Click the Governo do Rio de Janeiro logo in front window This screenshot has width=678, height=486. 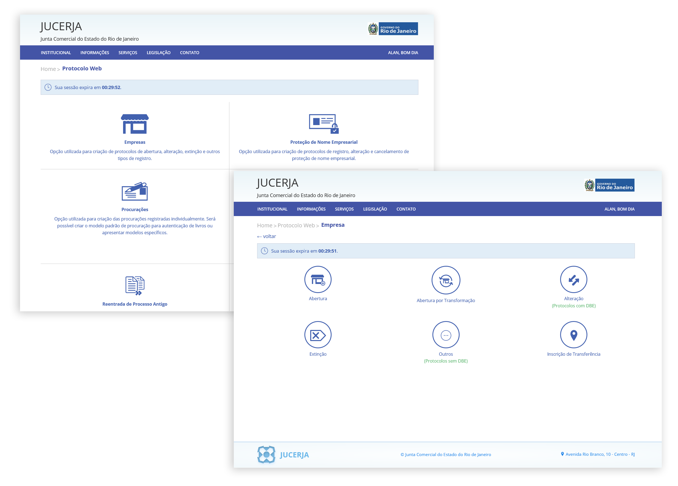pos(609,185)
